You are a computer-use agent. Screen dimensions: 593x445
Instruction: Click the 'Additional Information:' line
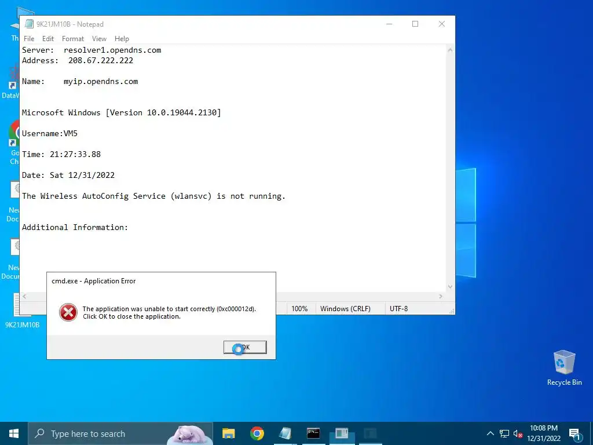click(75, 227)
